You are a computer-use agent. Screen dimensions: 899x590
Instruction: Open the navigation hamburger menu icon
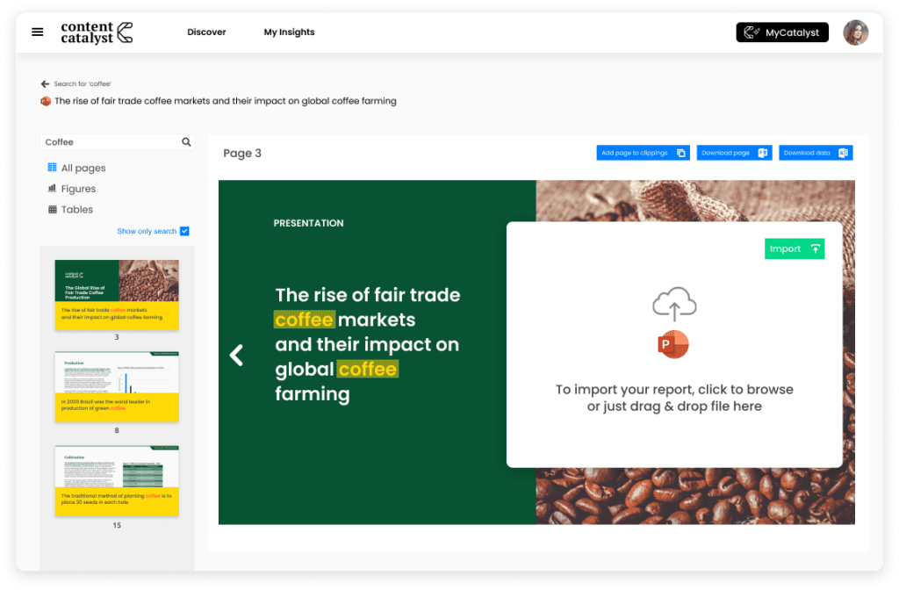click(37, 32)
